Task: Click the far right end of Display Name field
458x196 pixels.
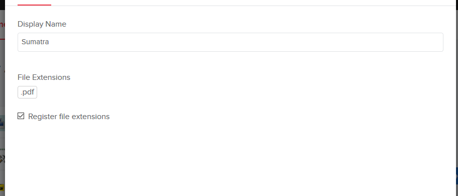Action: pos(438,42)
